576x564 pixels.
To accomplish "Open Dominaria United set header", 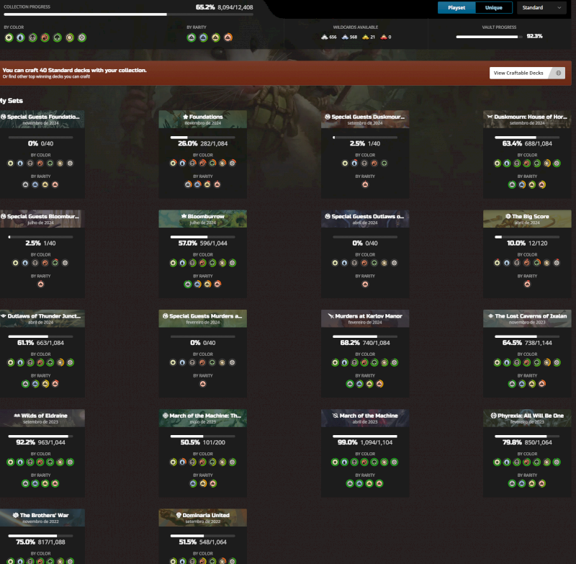I will pos(203,517).
